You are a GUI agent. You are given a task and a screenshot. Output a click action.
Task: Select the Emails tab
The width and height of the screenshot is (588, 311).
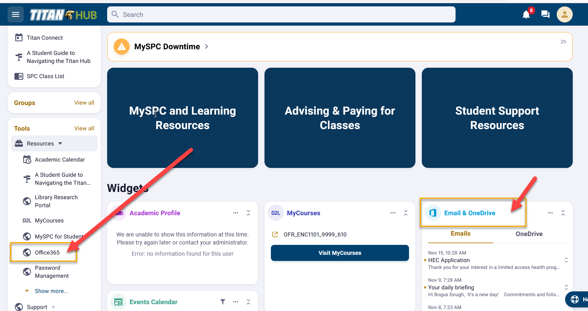(460, 234)
